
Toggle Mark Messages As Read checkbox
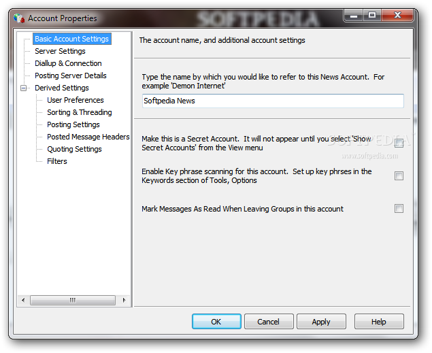point(399,208)
